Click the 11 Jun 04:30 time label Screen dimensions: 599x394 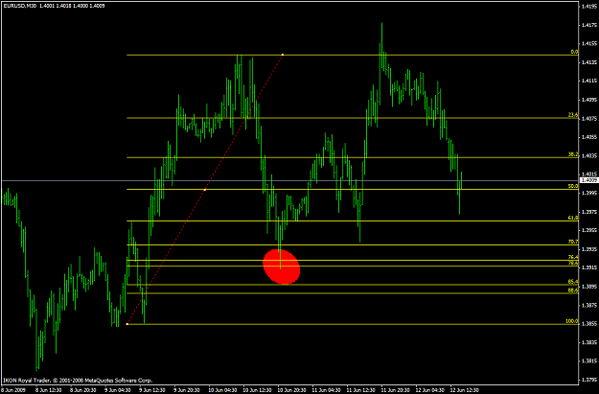click(326, 390)
